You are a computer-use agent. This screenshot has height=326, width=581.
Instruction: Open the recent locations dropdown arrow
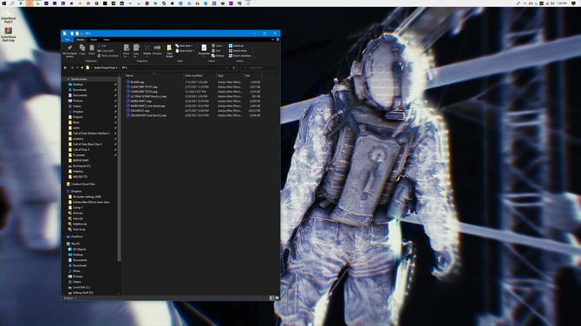tap(77, 68)
